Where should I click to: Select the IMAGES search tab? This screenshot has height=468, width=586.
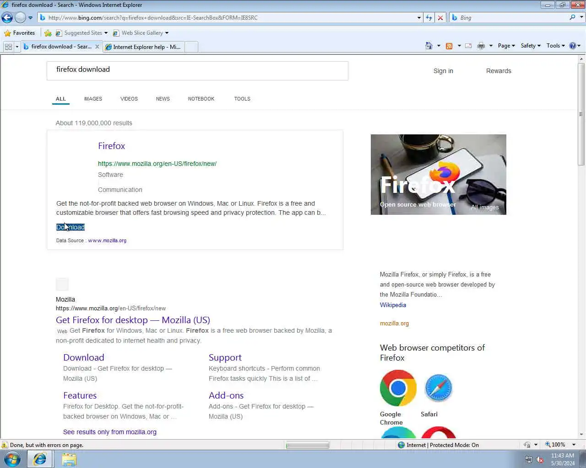click(x=93, y=99)
